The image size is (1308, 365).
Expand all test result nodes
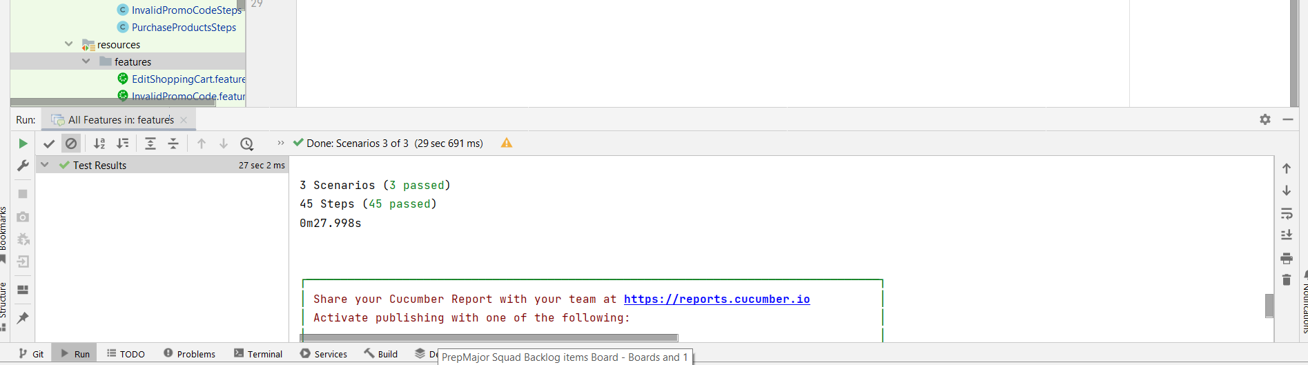click(150, 144)
